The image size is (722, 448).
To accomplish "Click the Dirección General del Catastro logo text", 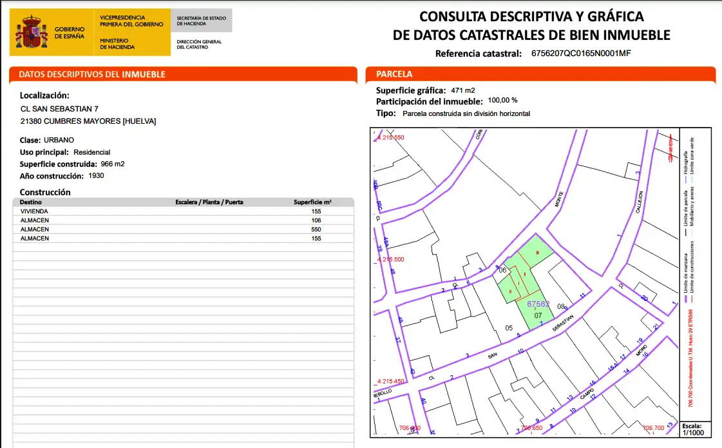I will [199, 44].
